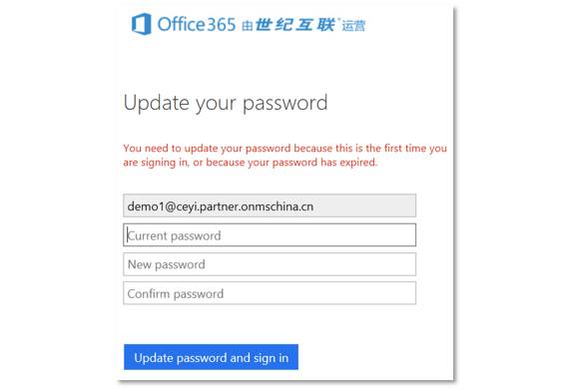The height and width of the screenshot is (389, 562).
Task: Click the '365' digits in the logo
Action: 222,25
